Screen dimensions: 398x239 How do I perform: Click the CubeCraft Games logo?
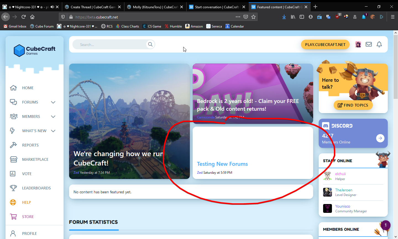(x=35, y=51)
